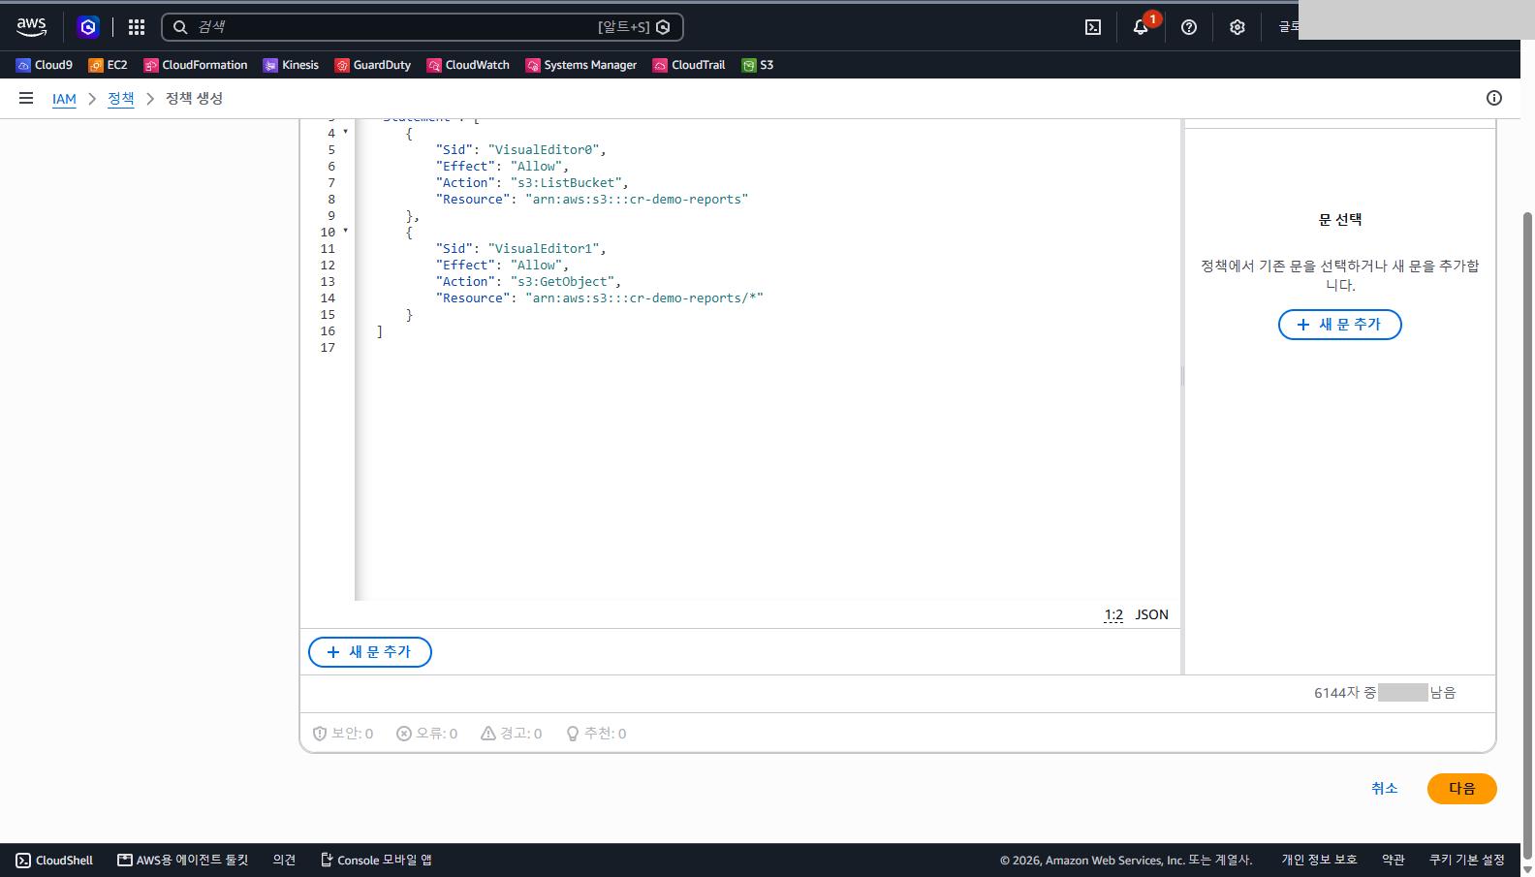The image size is (1535, 877).
Task: Toggle the hamburger side navigation menu
Action: tap(26, 98)
